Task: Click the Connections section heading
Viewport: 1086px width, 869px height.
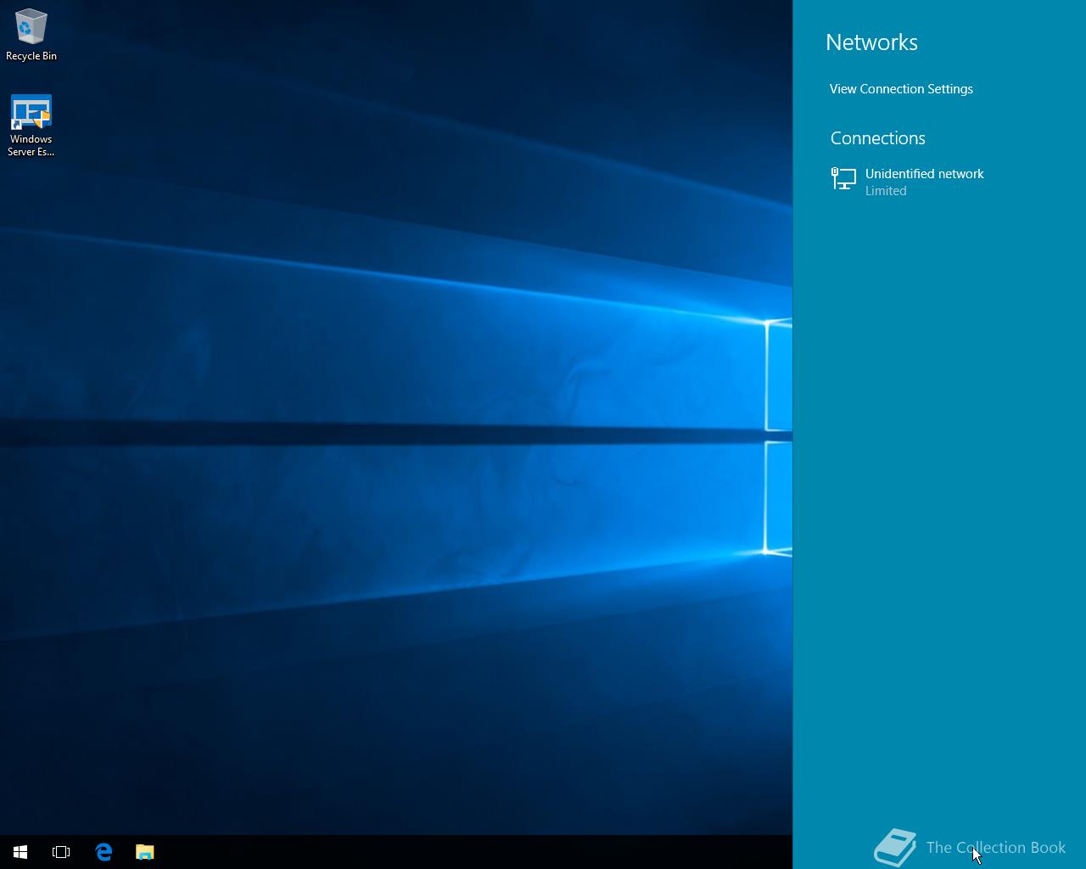Action: 877,138
